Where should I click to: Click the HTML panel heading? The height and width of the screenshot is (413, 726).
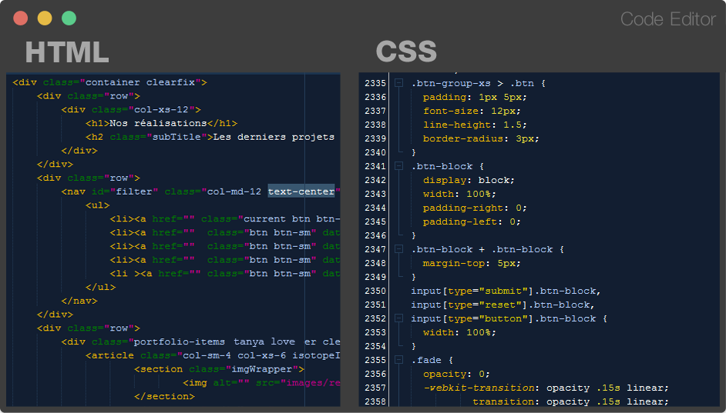click(x=67, y=52)
